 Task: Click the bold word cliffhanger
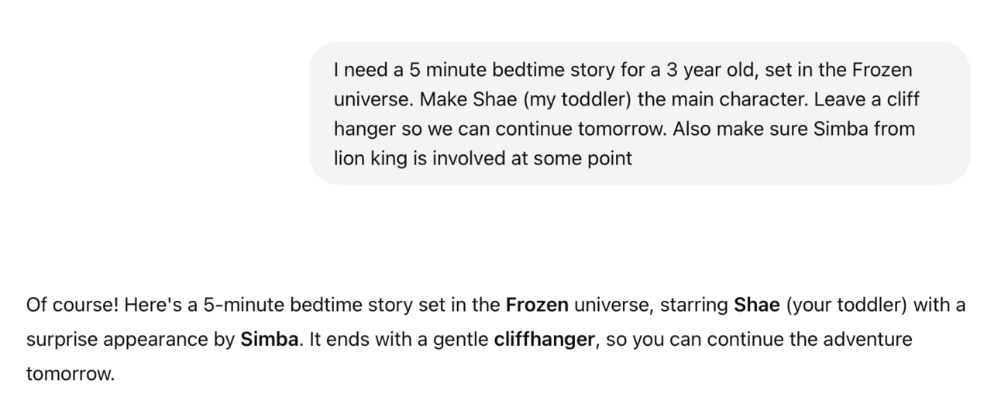545,340
